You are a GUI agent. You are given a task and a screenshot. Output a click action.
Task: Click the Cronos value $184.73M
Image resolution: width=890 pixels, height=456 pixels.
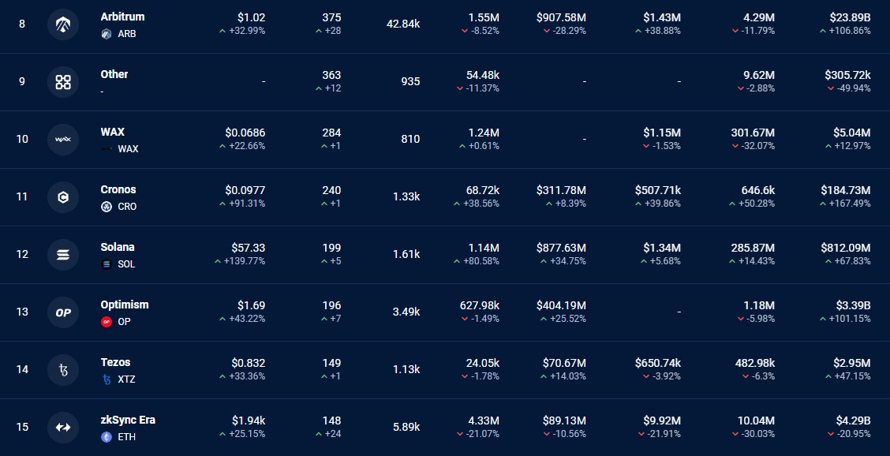click(846, 190)
